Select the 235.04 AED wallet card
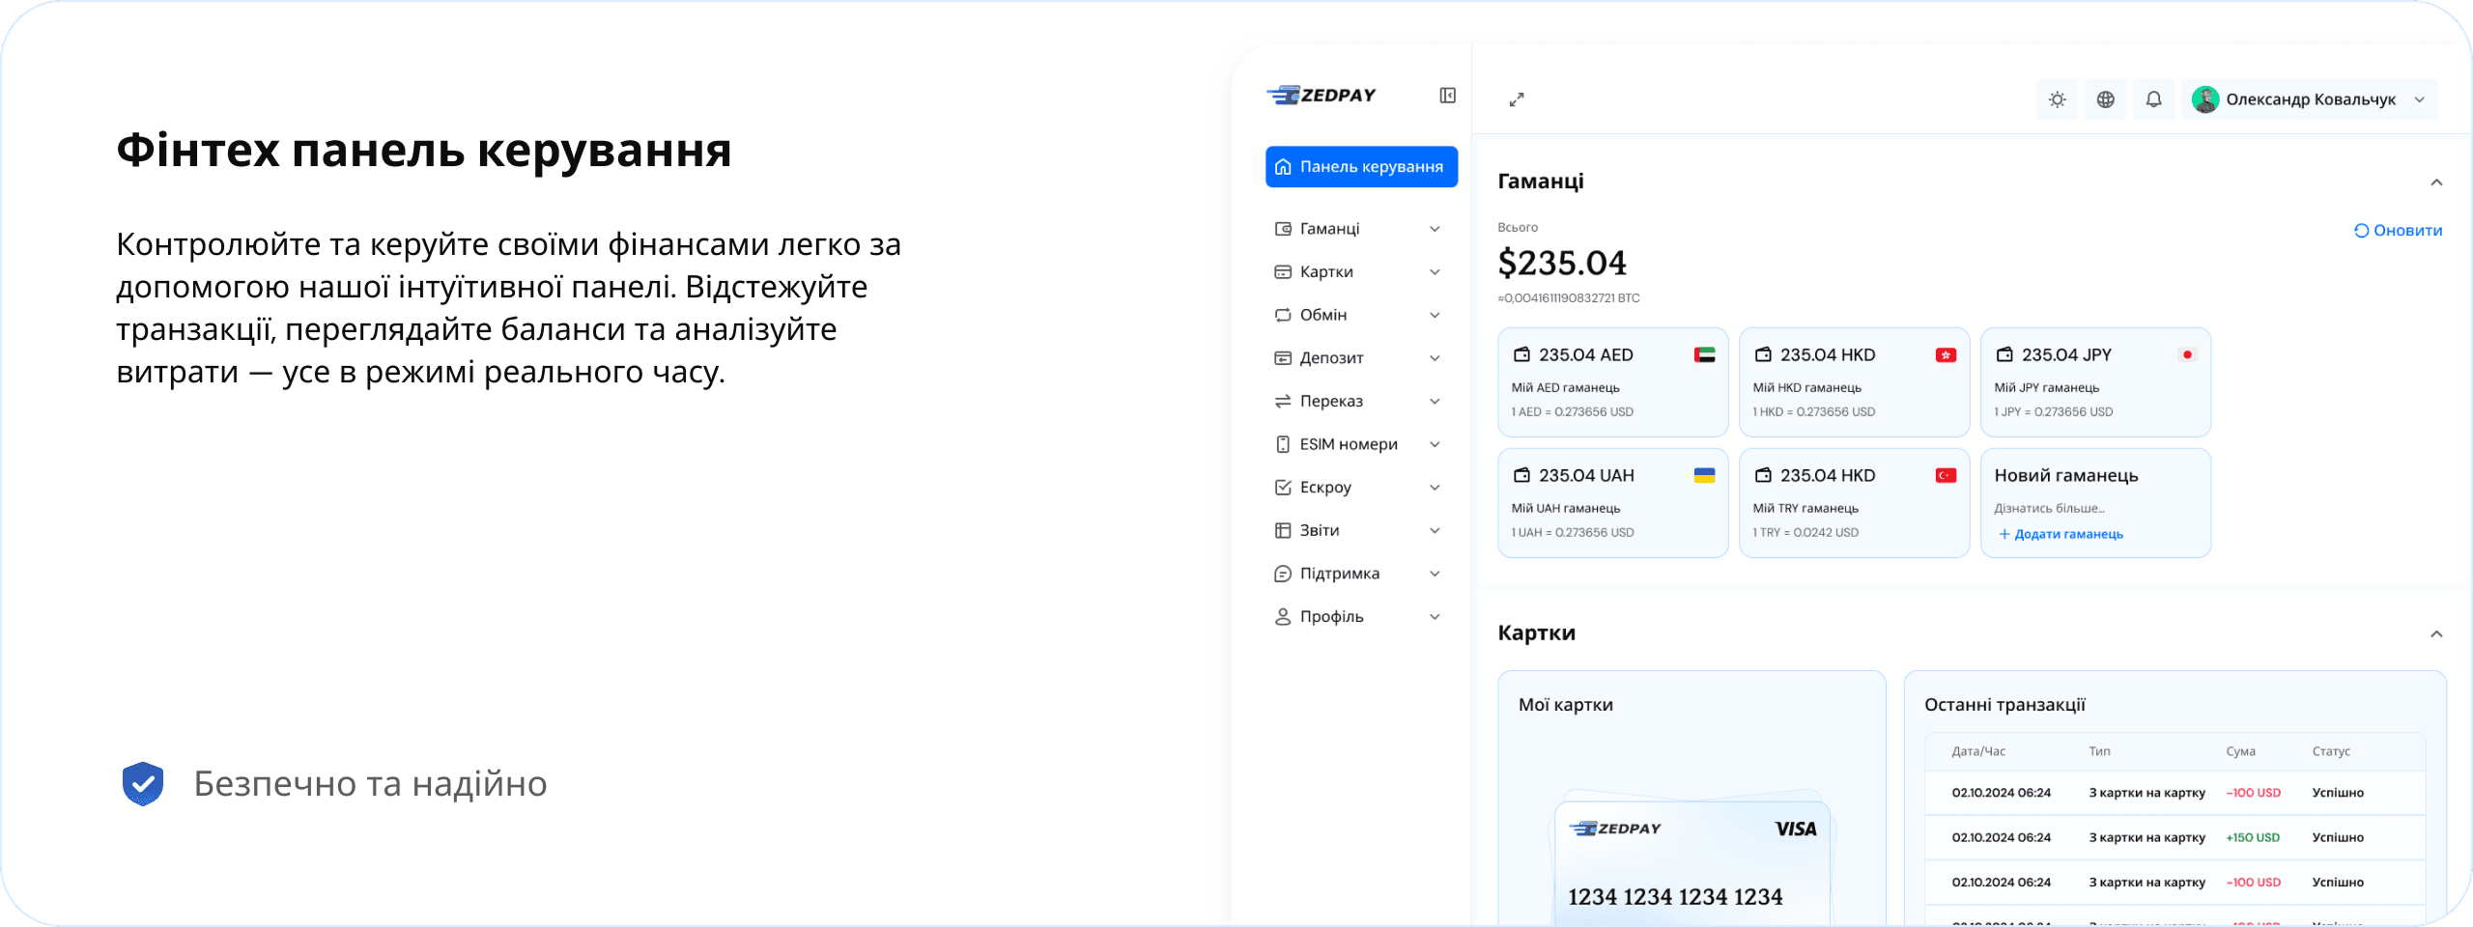Screen dimensions: 2473x927 pos(1612,382)
